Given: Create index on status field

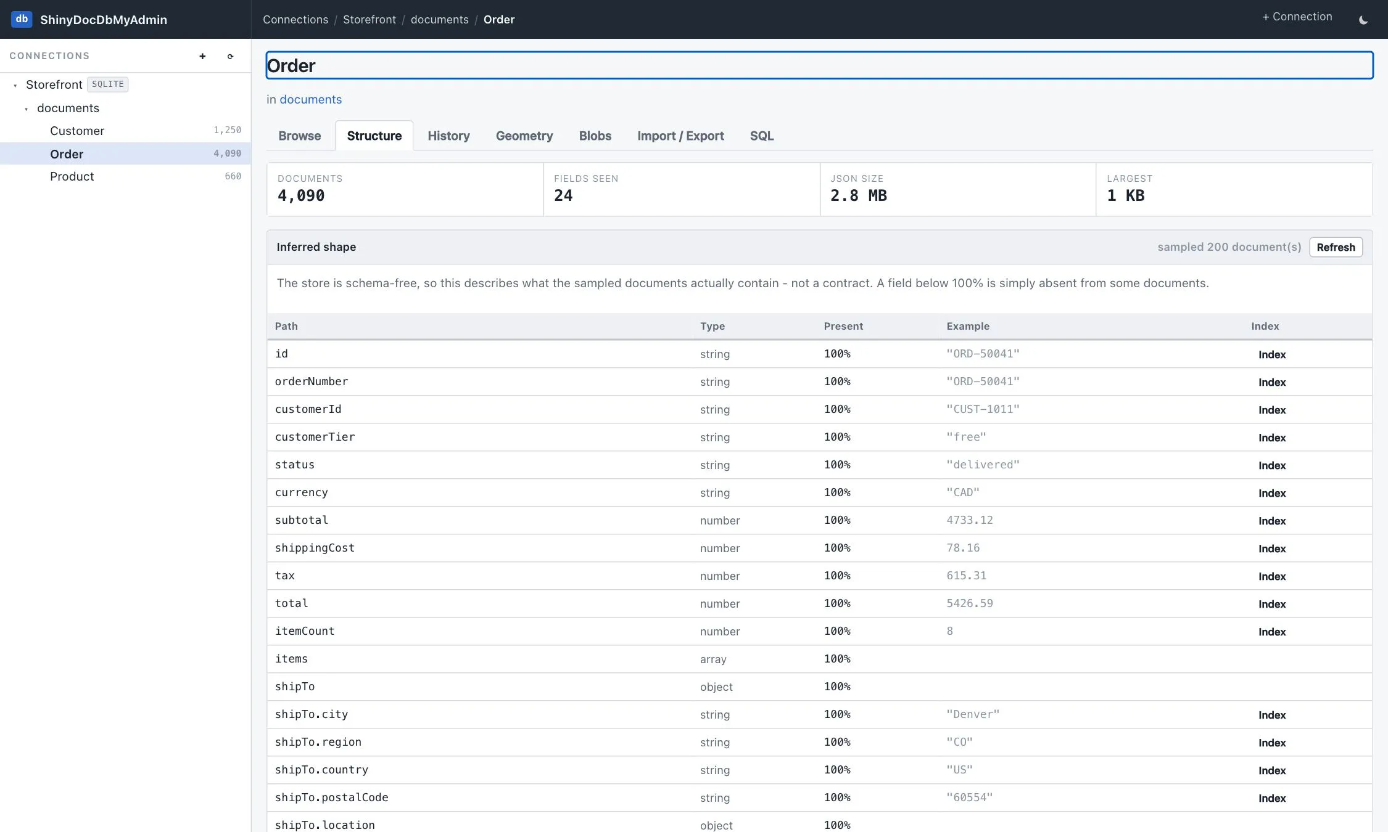Looking at the screenshot, I should pyautogui.click(x=1272, y=465).
